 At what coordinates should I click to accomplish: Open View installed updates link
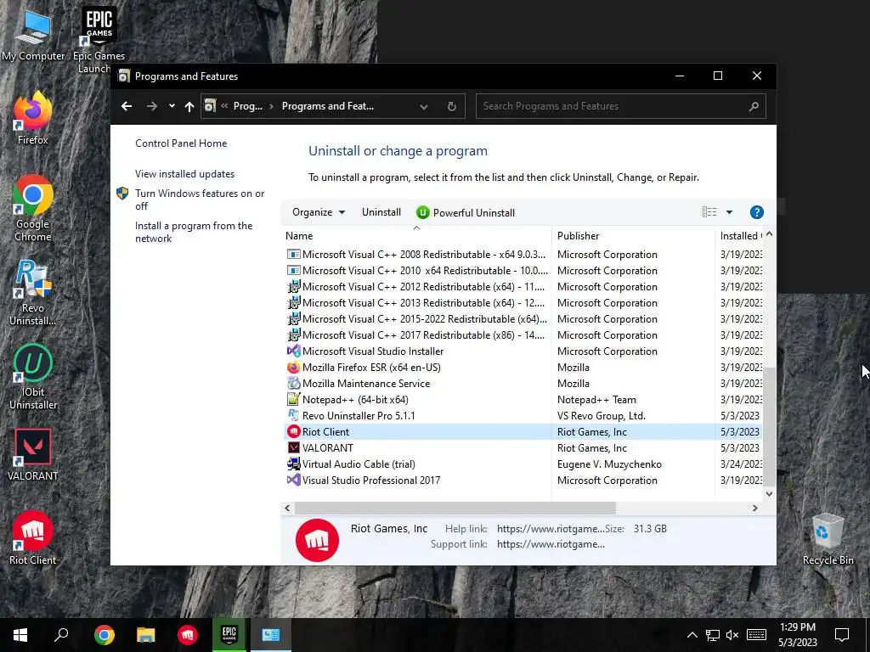pyautogui.click(x=184, y=173)
